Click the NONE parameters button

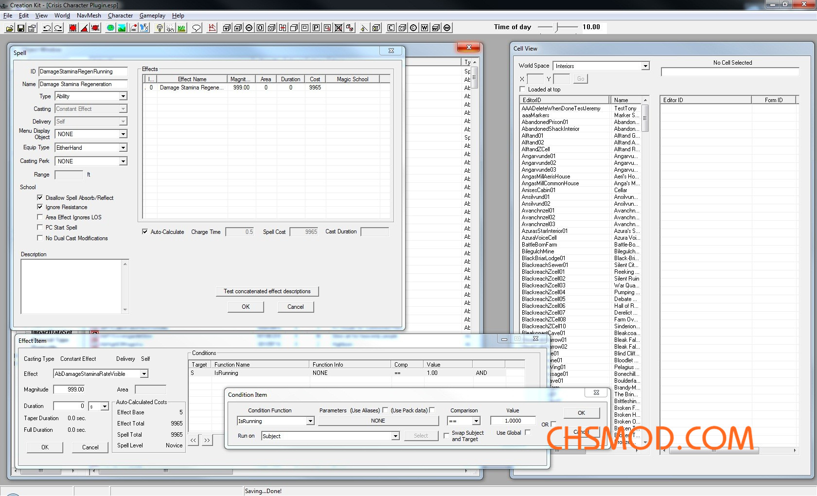378,421
